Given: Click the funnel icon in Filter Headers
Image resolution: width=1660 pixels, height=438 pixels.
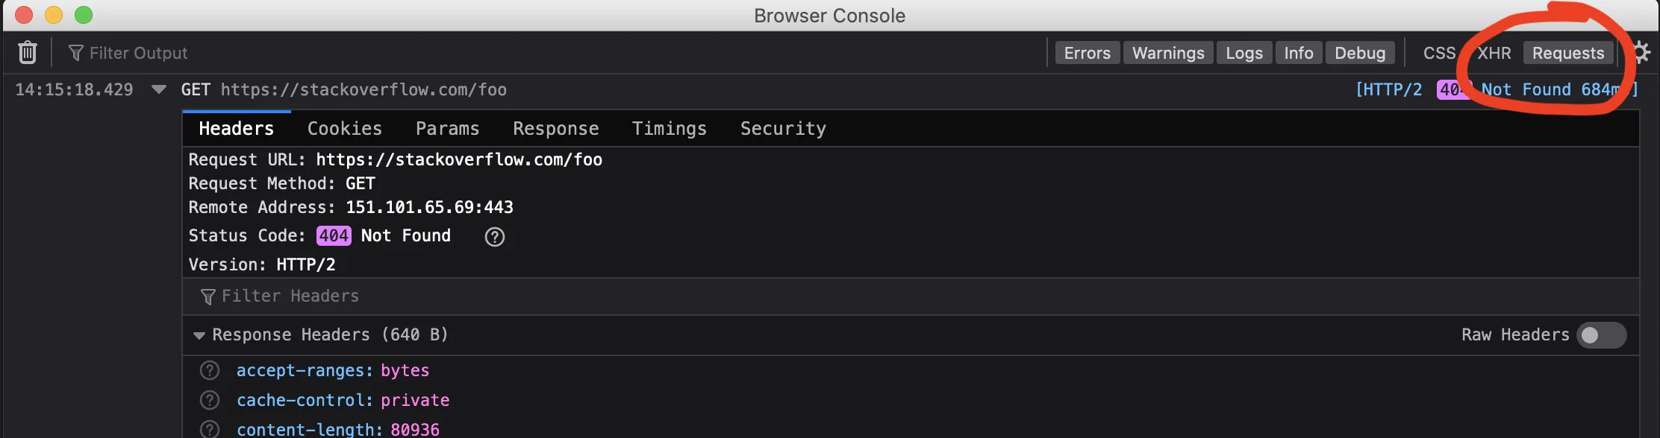Looking at the screenshot, I should click(207, 296).
